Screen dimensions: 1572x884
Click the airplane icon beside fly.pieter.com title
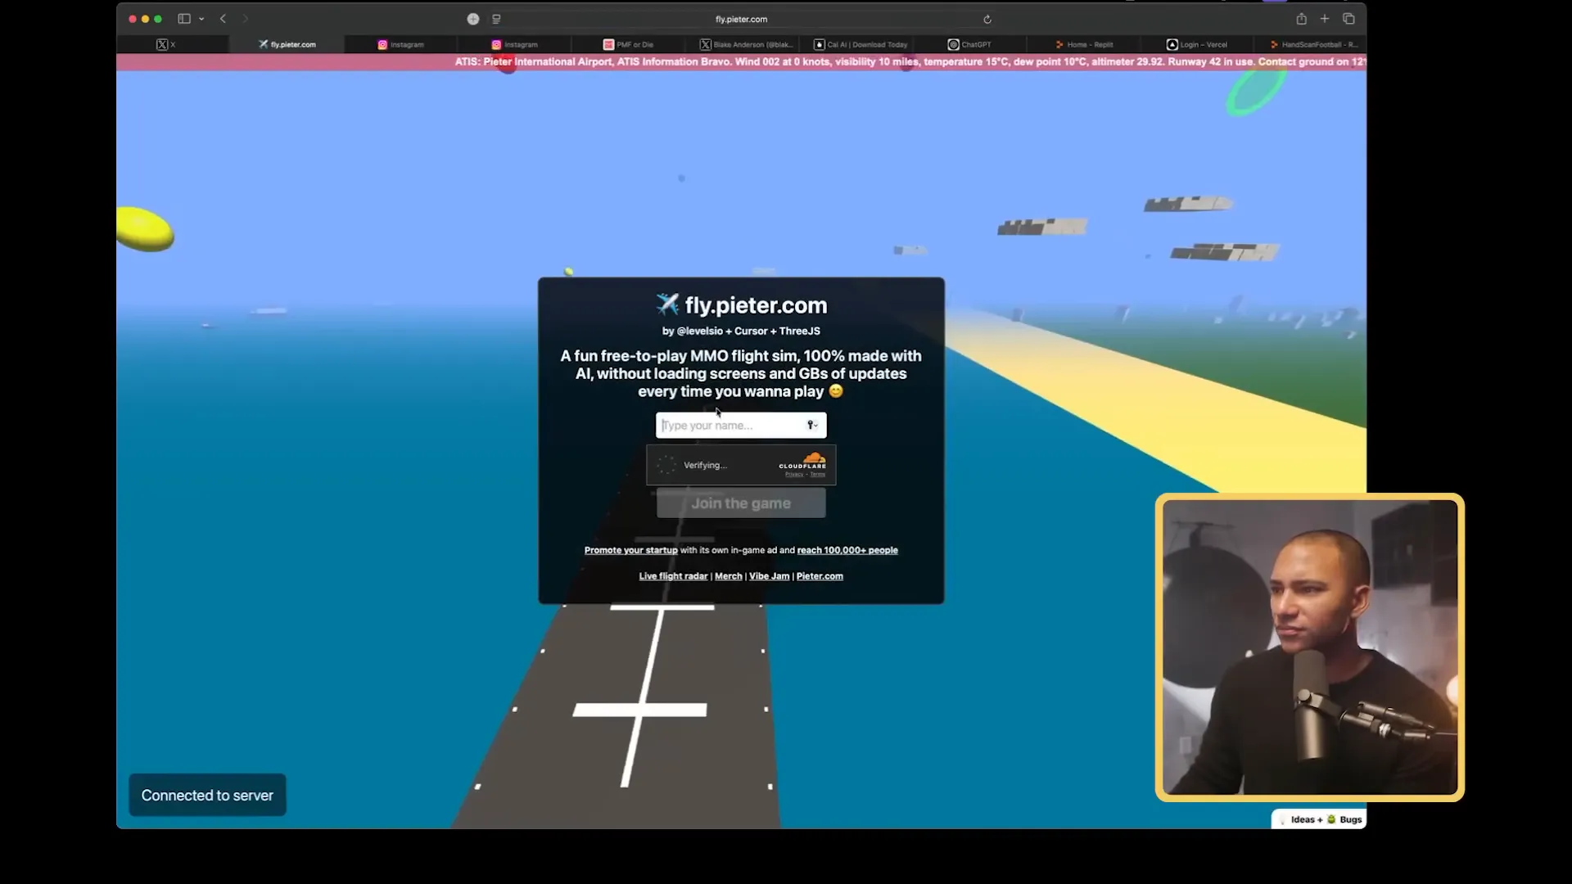click(667, 304)
